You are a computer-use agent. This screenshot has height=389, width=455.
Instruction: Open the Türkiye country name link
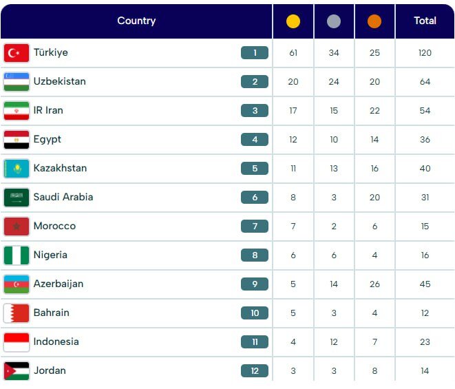point(50,52)
